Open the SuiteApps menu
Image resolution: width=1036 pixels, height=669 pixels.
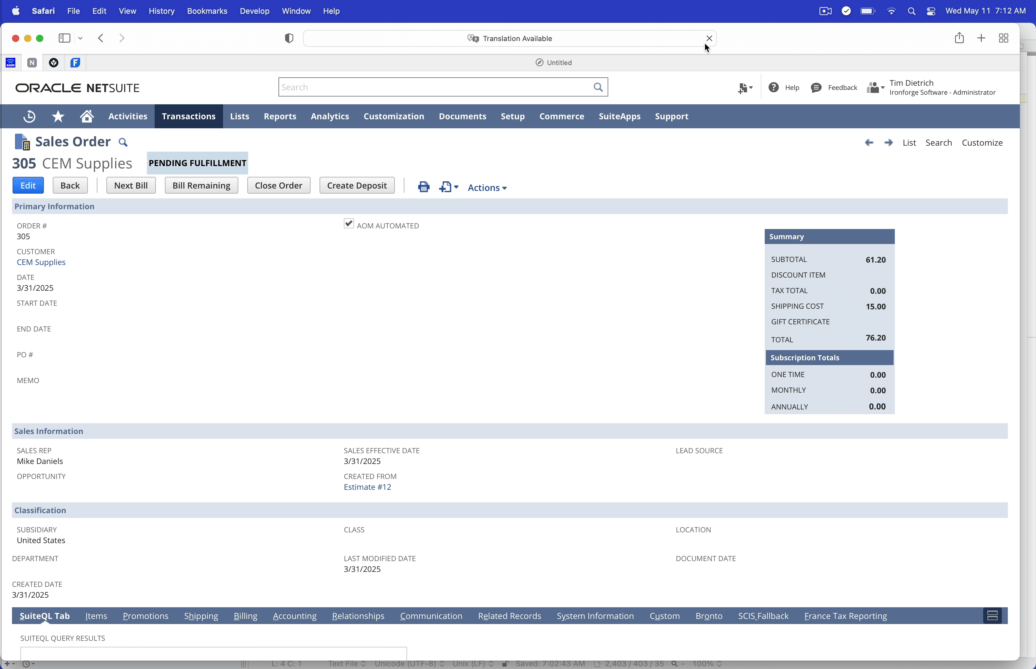619,116
